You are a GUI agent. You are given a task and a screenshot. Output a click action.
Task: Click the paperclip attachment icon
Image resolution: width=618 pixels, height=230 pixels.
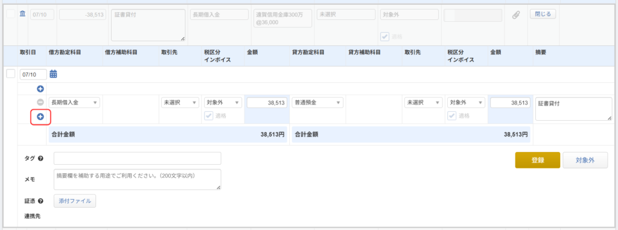[x=515, y=15]
